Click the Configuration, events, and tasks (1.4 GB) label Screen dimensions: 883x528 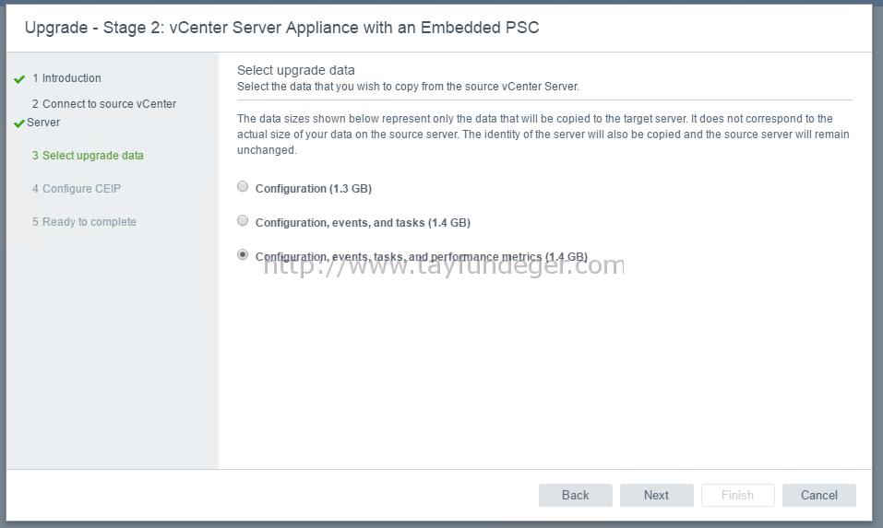click(x=363, y=223)
